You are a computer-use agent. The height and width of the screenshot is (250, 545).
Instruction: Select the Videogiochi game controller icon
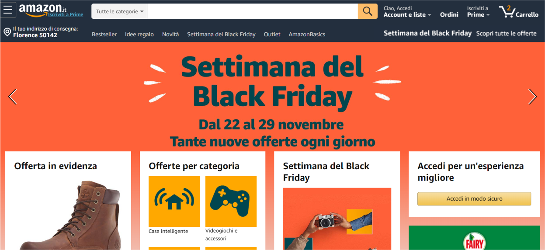click(231, 201)
